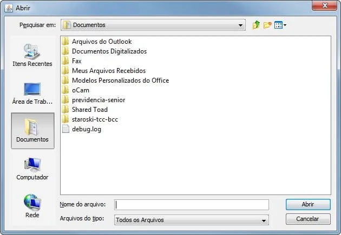This screenshot has width=341, height=235.
Task: Expand the Pesquisar em folder dropdown
Action: click(x=153, y=25)
